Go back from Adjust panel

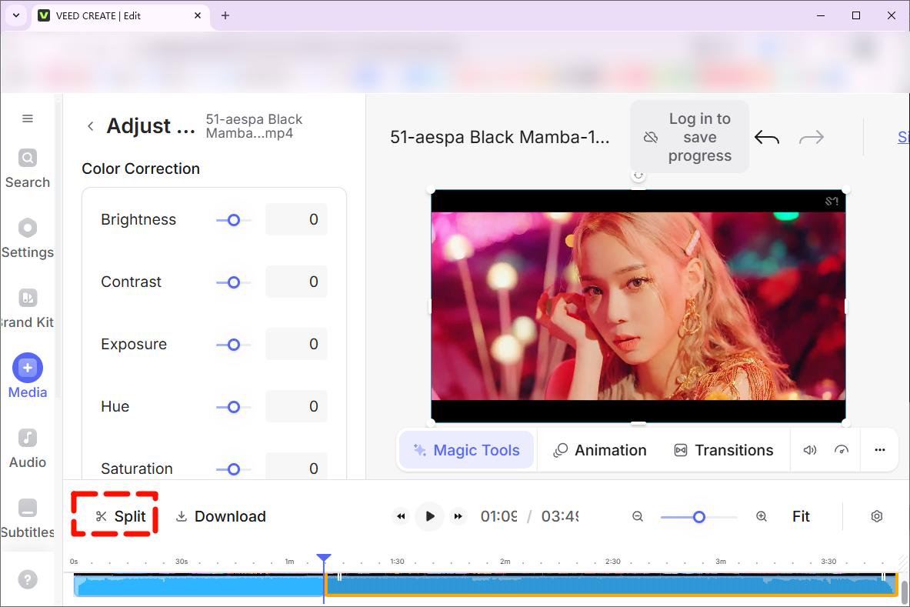pos(91,126)
